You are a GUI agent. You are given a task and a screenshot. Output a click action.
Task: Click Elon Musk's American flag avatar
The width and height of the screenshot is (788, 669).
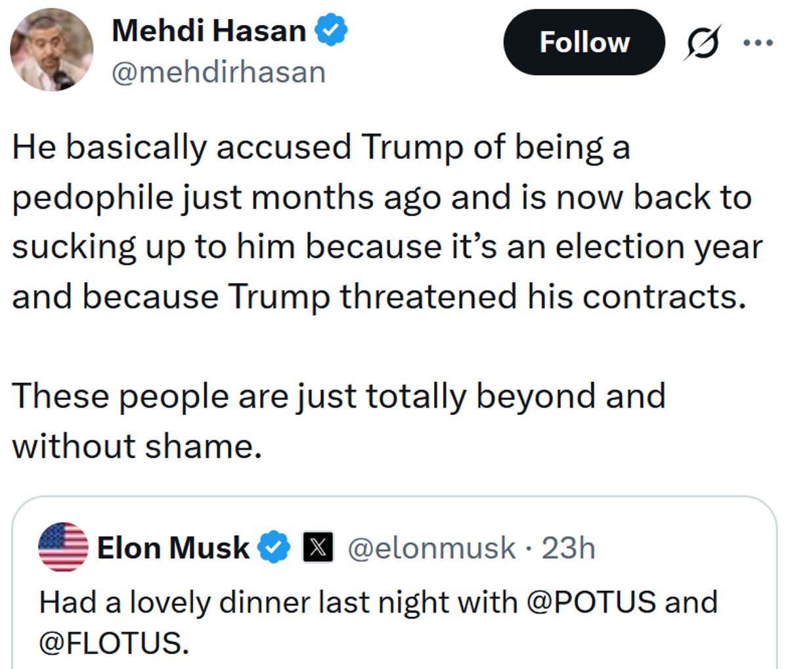(x=62, y=547)
